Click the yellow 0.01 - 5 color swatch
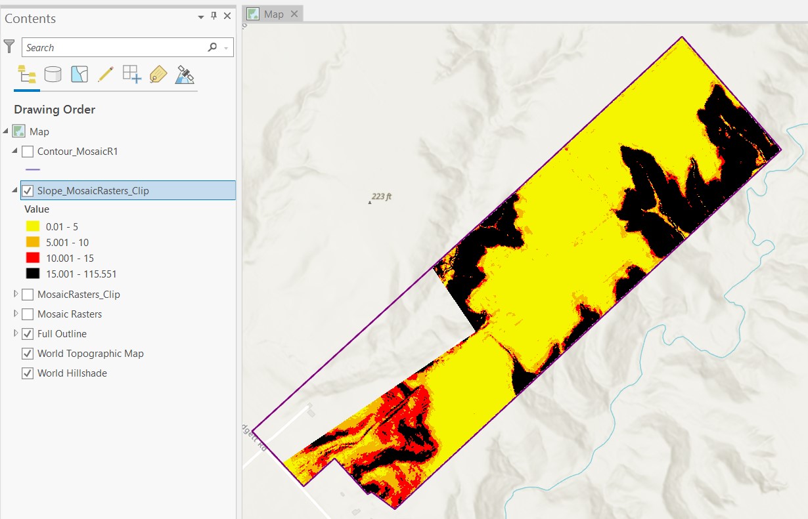The image size is (808, 519). pyautogui.click(x=32, y=226)
